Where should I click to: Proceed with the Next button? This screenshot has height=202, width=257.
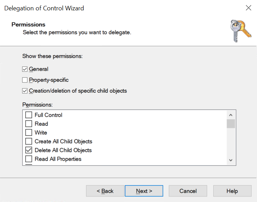coord(144,191)
